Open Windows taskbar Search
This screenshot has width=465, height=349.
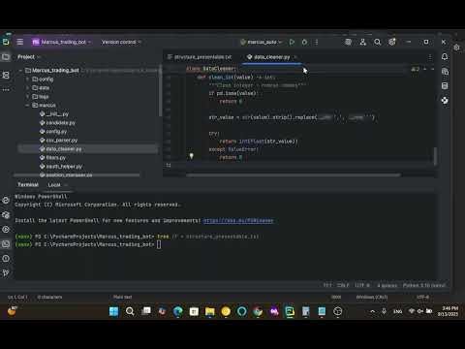[x=130, y=311]
